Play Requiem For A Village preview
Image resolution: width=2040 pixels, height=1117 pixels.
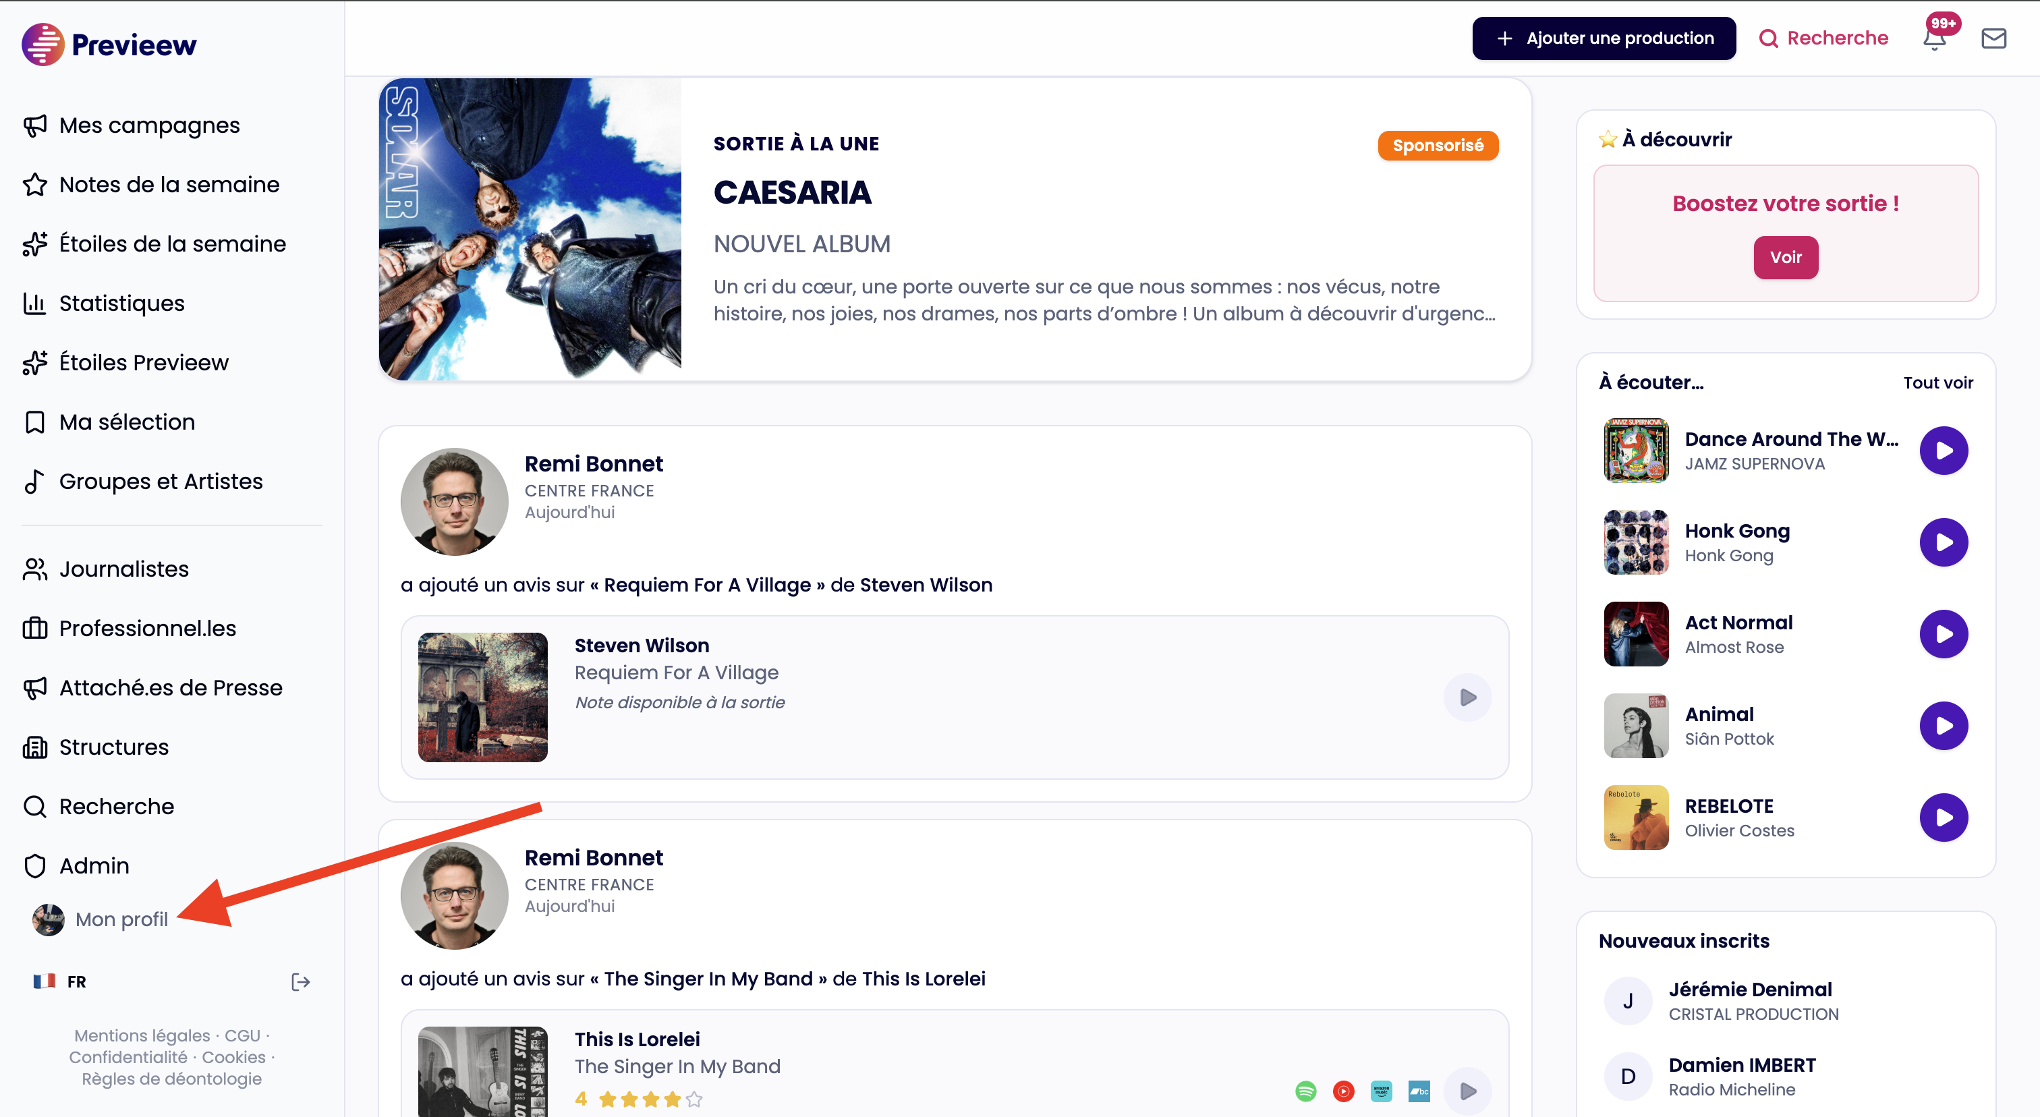1467,697
